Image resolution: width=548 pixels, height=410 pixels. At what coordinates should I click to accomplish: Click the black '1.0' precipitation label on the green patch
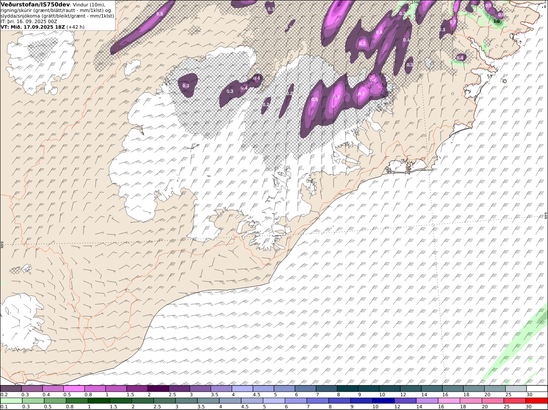click(497, 21)
